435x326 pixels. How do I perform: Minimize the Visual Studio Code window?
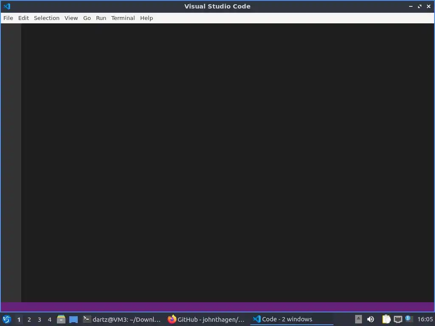pyautogui.click(x=411, y=6)
